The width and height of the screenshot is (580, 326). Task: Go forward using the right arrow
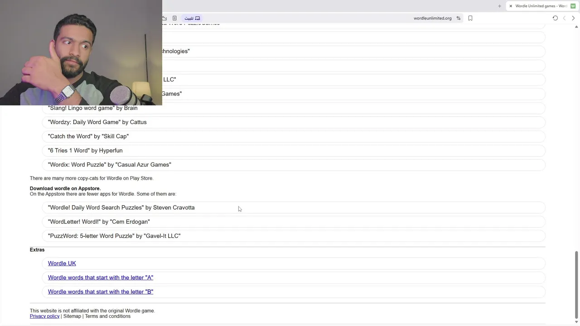573,18
